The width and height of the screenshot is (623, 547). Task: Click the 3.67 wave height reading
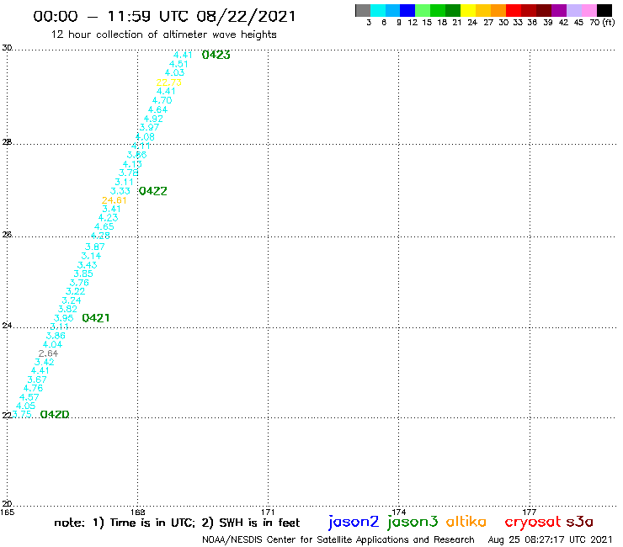coord(37,380)
